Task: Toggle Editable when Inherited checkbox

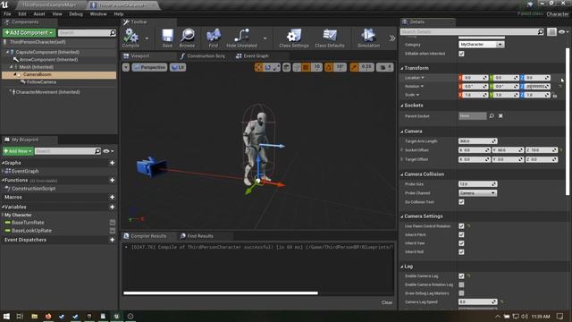Action: 461,54
